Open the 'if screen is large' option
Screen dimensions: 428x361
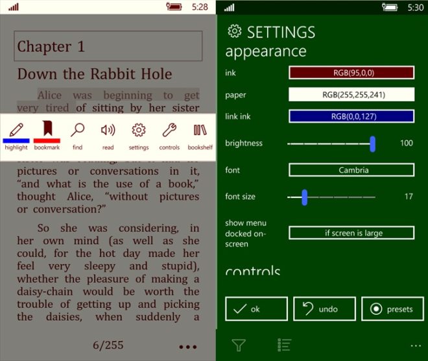click(351, 233)
